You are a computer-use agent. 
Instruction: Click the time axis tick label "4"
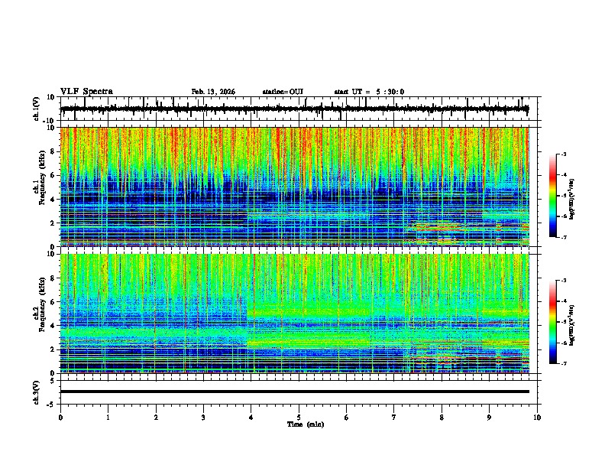[x=251, y=418]
